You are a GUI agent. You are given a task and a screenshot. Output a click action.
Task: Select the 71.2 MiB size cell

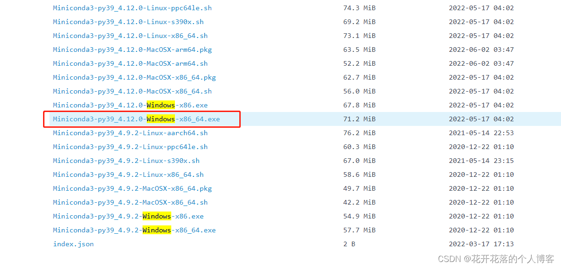[x=359, y=119]
